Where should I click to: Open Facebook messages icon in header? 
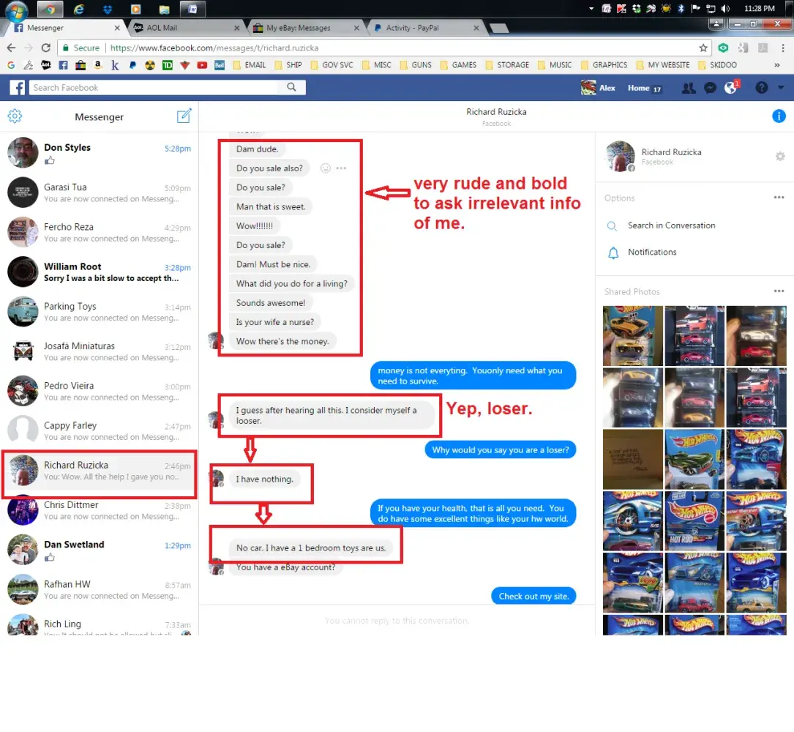click(710, 88)
